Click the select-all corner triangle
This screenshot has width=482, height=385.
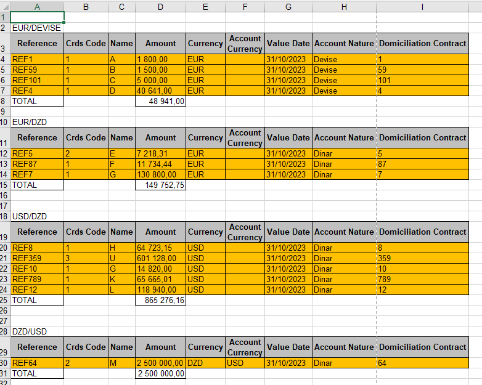pyautogui.click(x=5, y=7)
